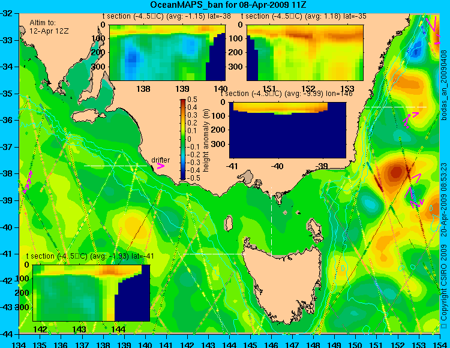Click the 'drifter' legend label

[161, 160]
